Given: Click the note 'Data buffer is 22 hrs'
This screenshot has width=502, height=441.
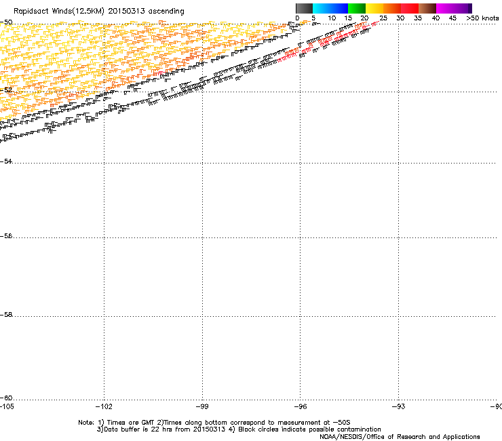Looking at the screenshot, I should (139, 429).
